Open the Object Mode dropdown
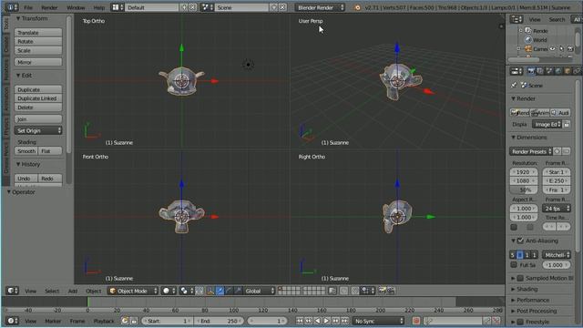Viewport: 583px width, 328px height. click(133, 291)
